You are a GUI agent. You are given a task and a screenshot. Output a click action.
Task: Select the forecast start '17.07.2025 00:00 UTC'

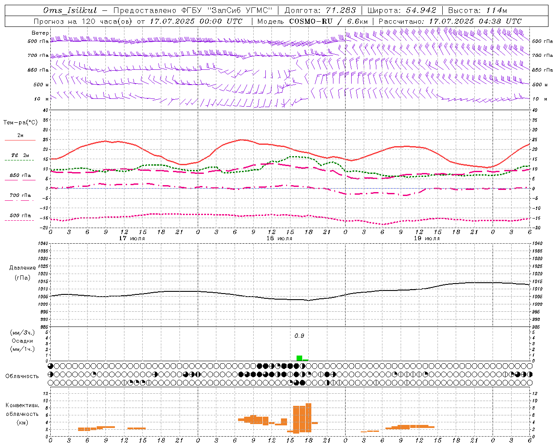click(196, 21)
